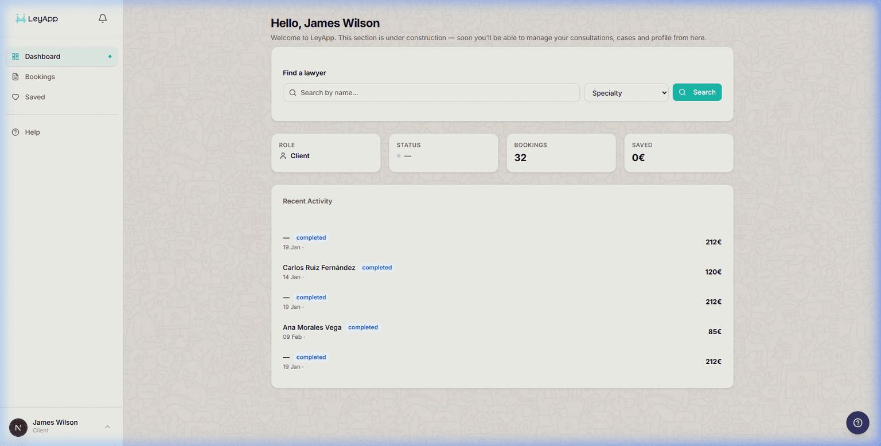Viewport: 881px width, 446px height.
Task: Click the floating help button at bottom right
Action: click(857, 422)
